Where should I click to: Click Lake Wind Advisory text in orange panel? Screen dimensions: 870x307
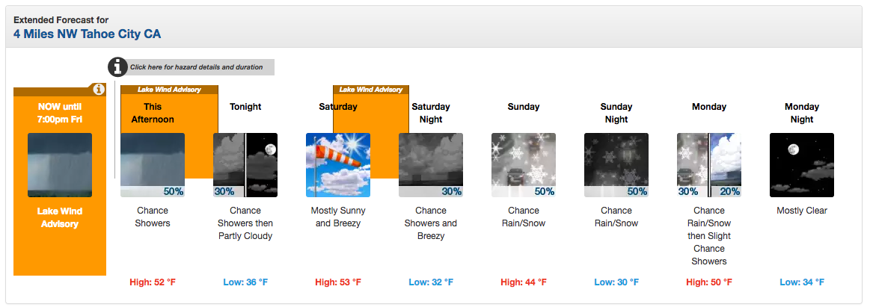click(60, 218)
